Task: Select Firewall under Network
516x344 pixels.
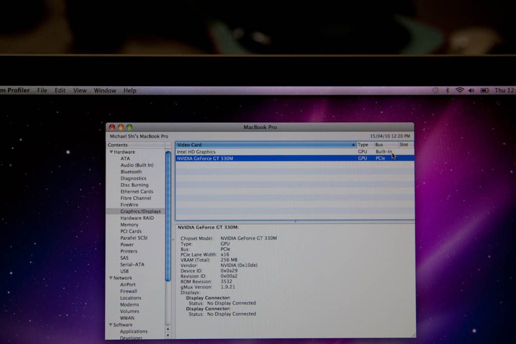Action: click(128, 291)
